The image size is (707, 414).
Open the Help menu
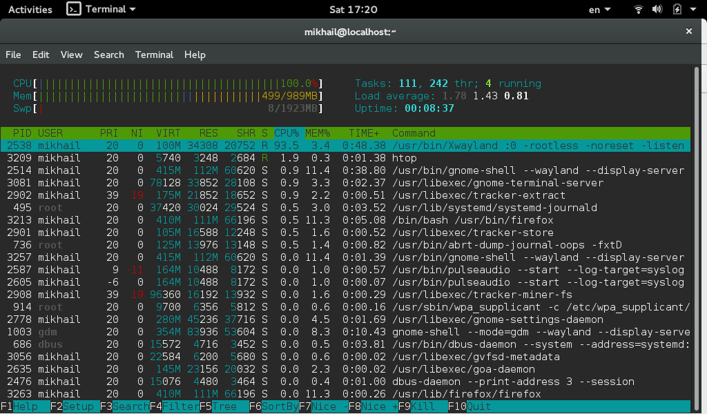[x=195, y=55]
